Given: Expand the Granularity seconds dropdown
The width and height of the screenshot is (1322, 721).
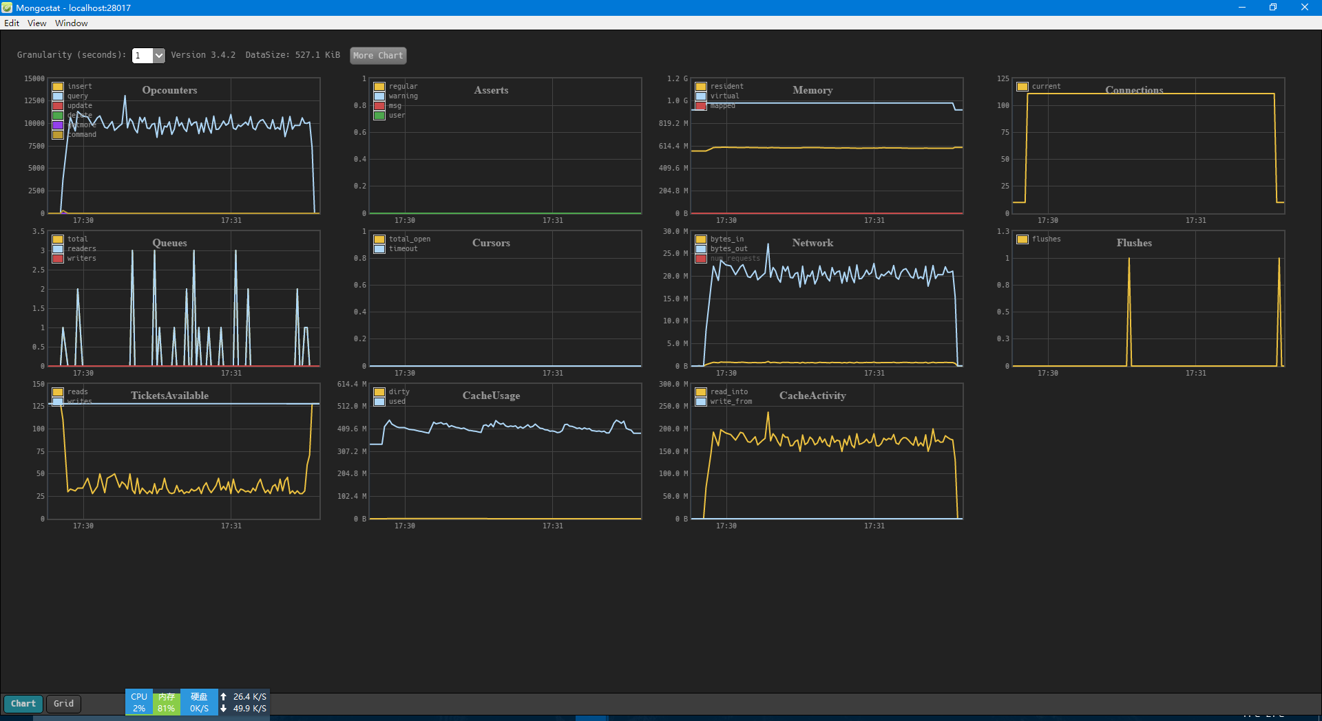Looking at the screenshot, I should tap(159, 55).
